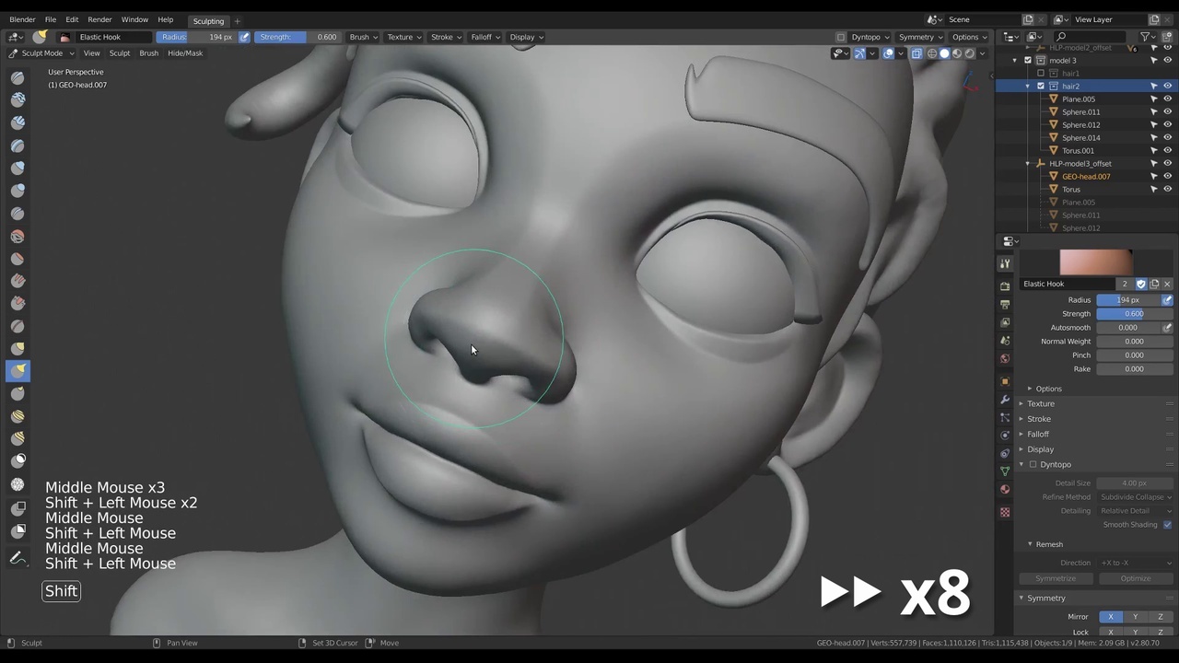This screenshot has width=1179, height=663.
Task: Open the Modifiers wrench properties tab
Action: click(1005, 399)
